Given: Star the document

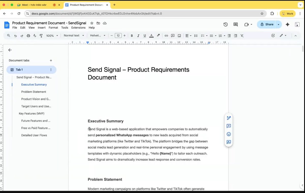Looking at the screenshot, I should [x=92, y=23].
